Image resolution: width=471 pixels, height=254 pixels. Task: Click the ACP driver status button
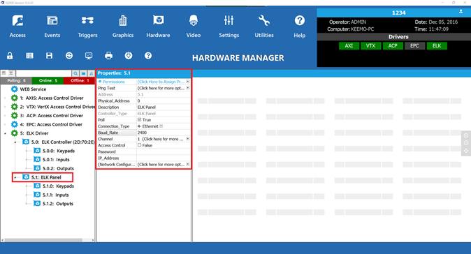coord(393,45)
